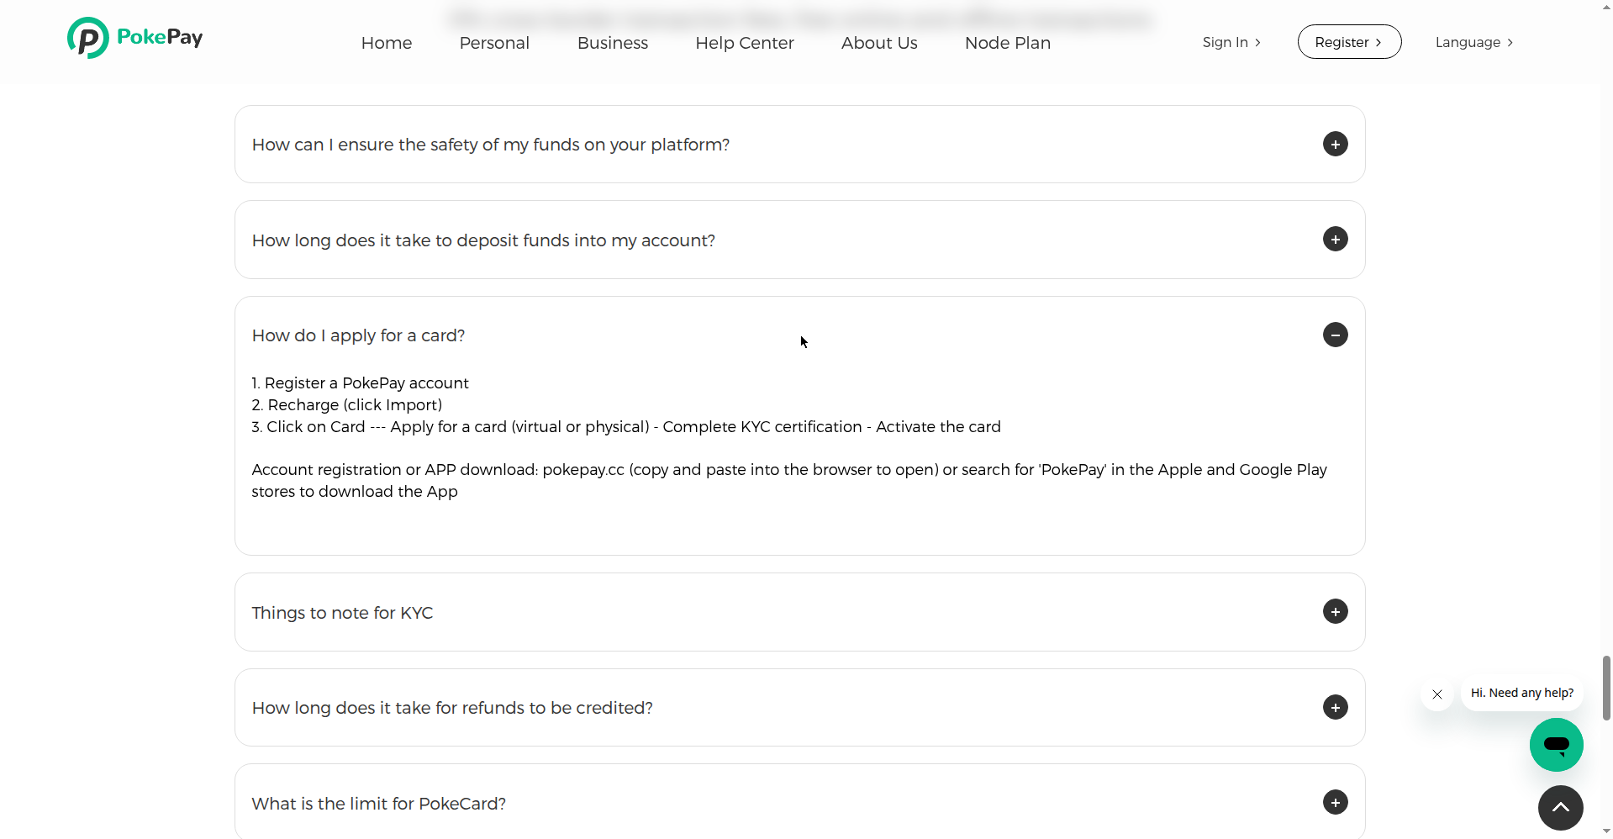Open the Language selector
Viewport: 1613px width, 839px height.
click(x=1474, y=43)
